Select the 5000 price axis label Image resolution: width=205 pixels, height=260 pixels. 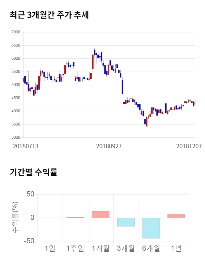click(x=16, y=85)
